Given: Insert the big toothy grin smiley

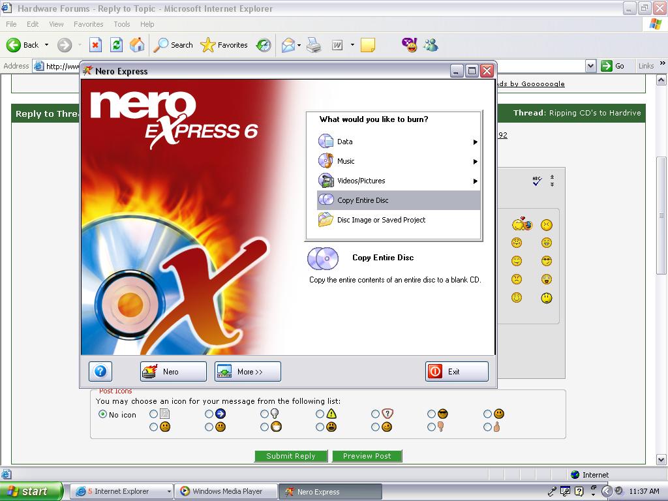Looking at the screenshot, I should coord(547,243).
